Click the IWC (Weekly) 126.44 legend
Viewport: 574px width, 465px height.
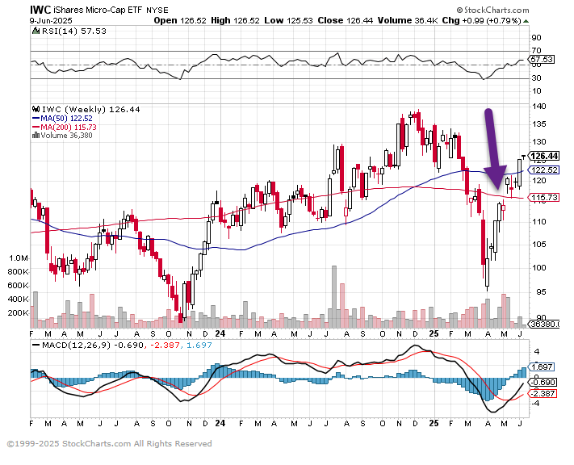(90, 109)
